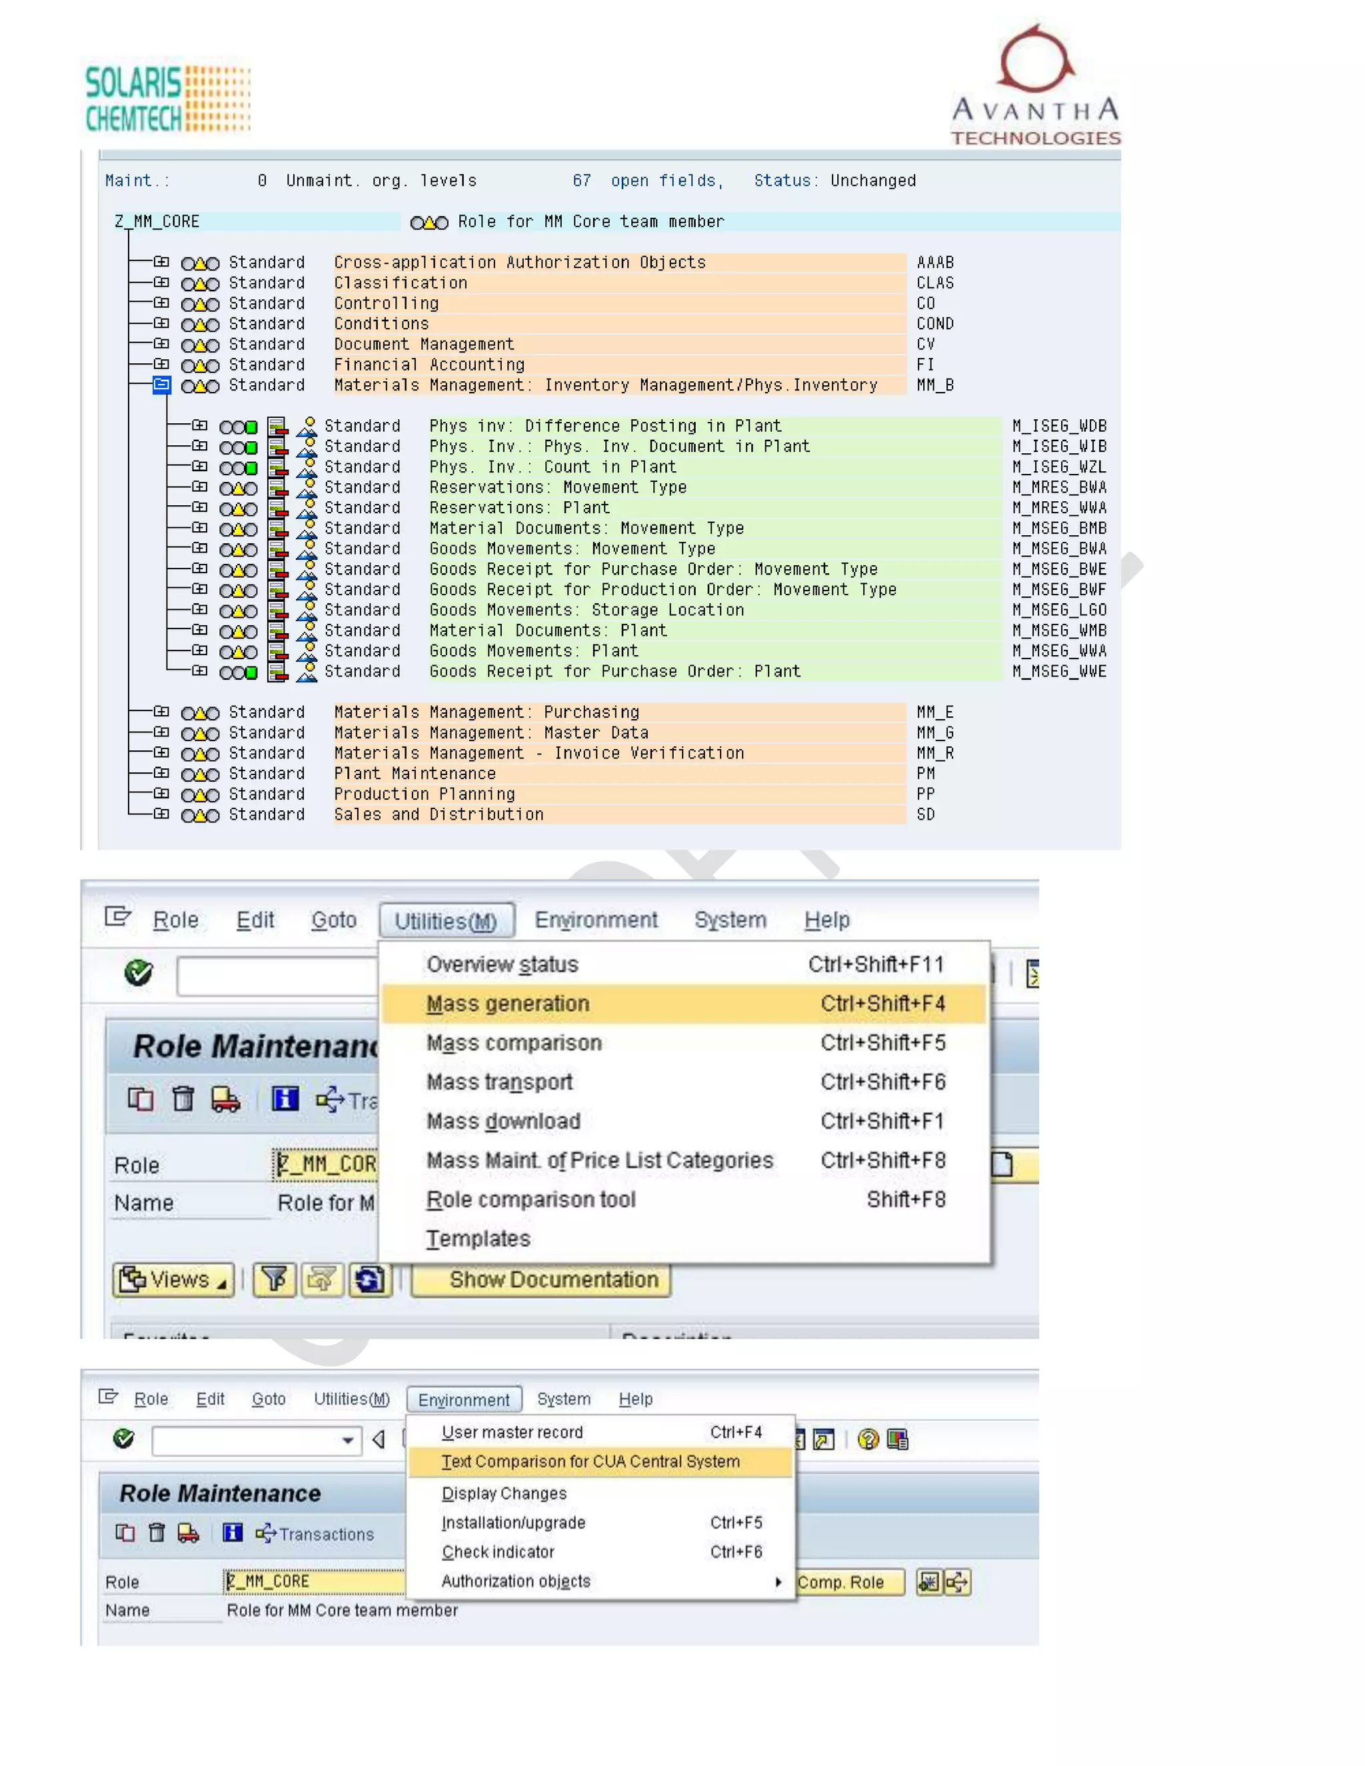Click the yellow question mark help icon
Viewport: 1365px width, 1766px height.
point(868,1439)
